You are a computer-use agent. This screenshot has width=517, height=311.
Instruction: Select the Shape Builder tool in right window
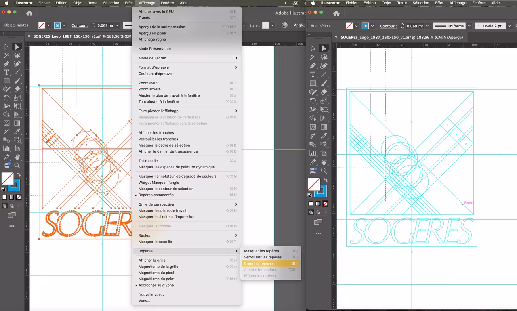coord(313,118)
